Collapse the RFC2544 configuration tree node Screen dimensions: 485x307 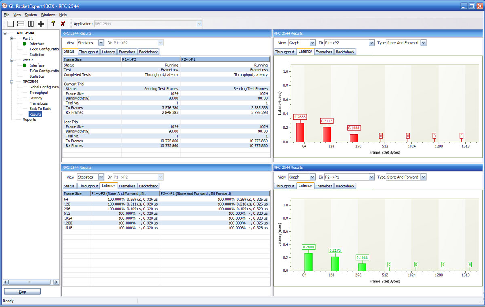tap(12, 82)
